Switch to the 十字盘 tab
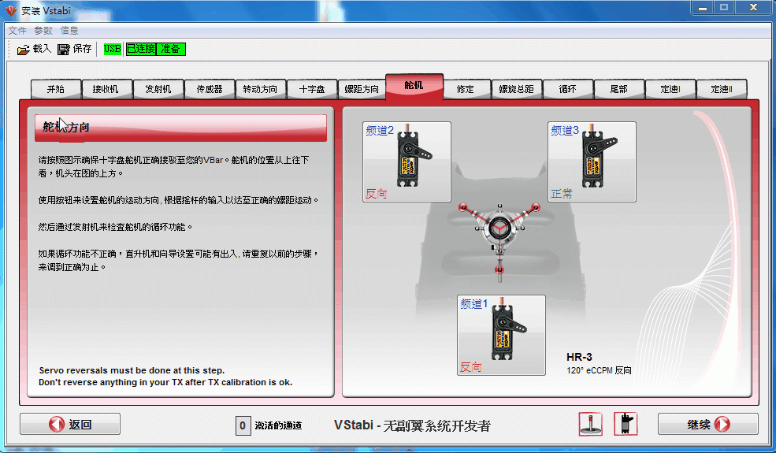Viewport: 776px width, 453px height. click(x=312, y=89)
